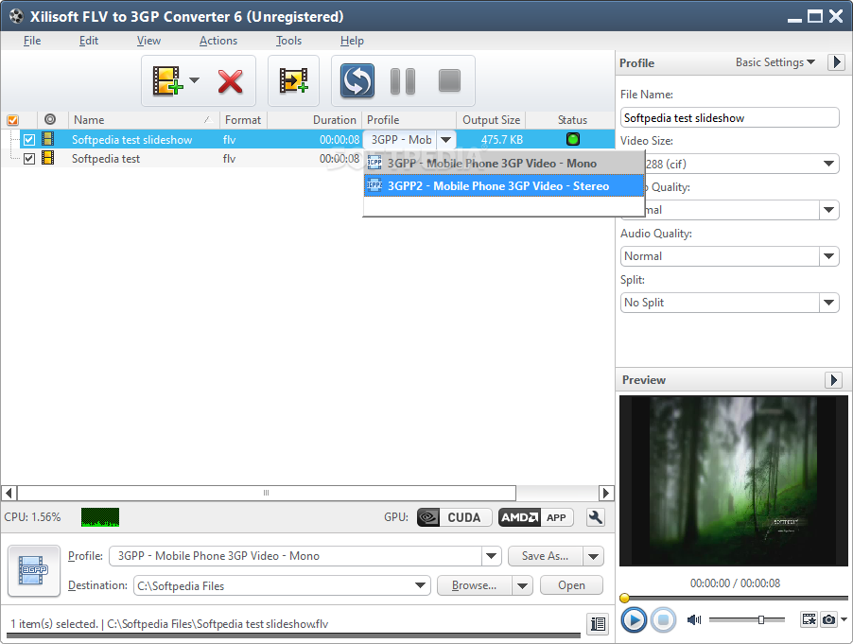The image size is (853, 644).
Task: Open the bottom Profile combo box
Action: point(305,556)
